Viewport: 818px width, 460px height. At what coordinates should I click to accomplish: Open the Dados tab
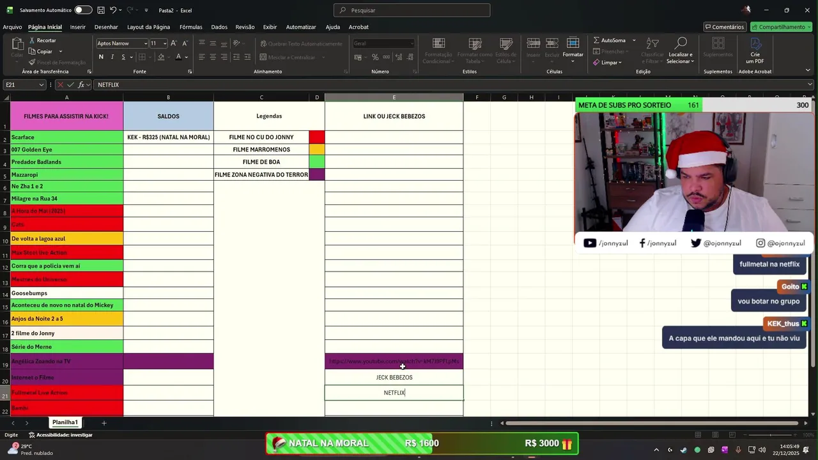click(219, 27)
